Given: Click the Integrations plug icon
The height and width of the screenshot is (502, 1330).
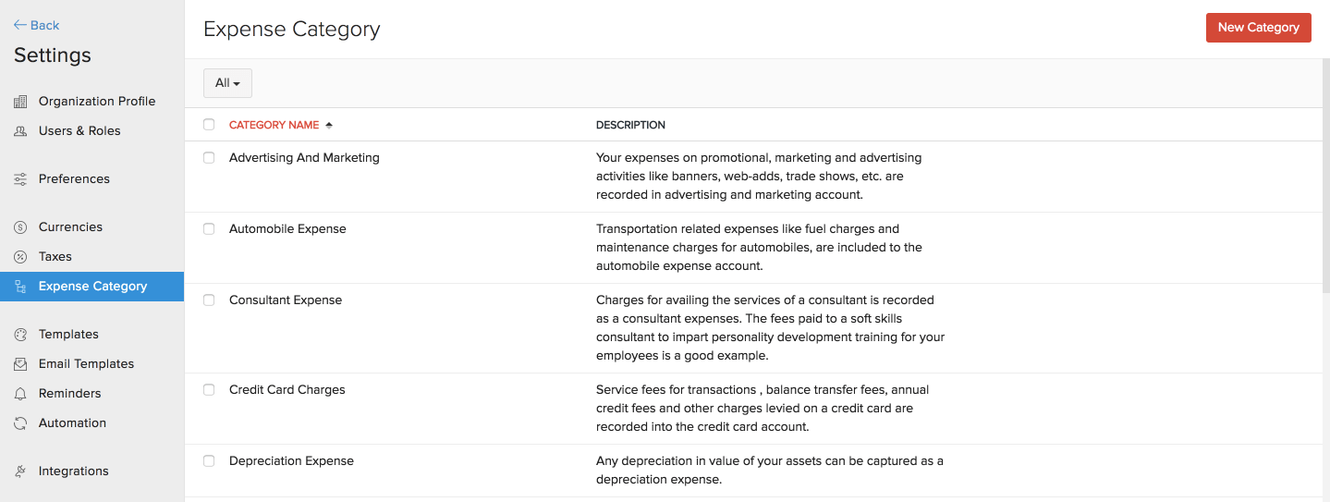Looking at the screenshot, I should [x=20, y=471].
